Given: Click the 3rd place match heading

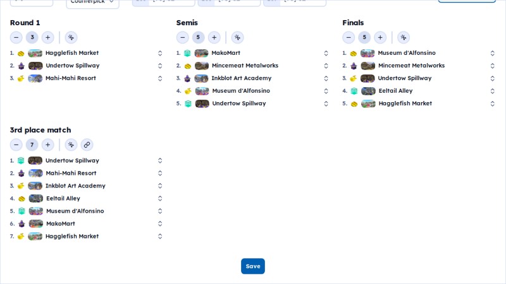Looking at the screenshot, I should [x=40, y=130].
